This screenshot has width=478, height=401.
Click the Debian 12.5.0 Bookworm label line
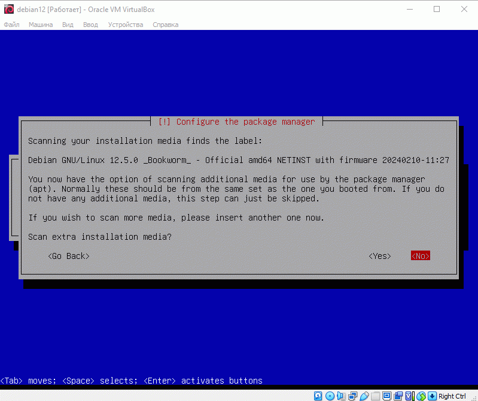[x=239, y=160]
